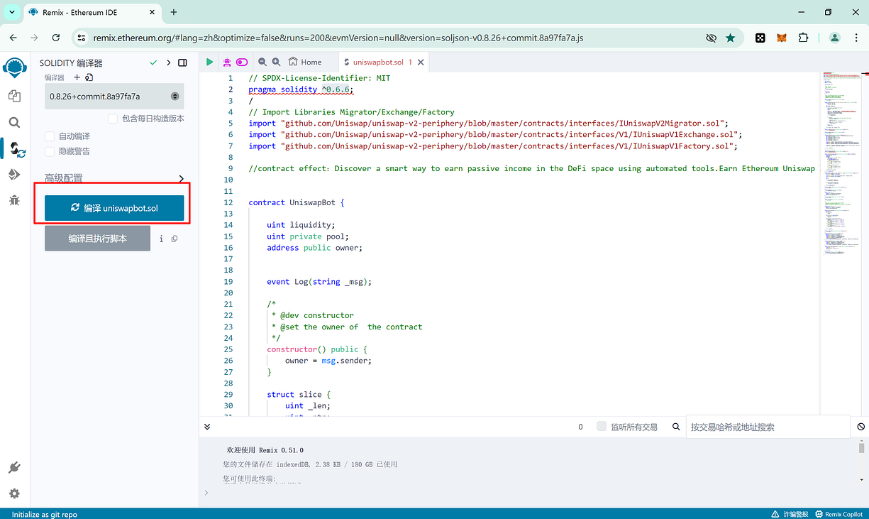Open Remix Copilot in status bar
Image resolution: width=869 pixels, height=519 pixels.
tap(838, 514)
